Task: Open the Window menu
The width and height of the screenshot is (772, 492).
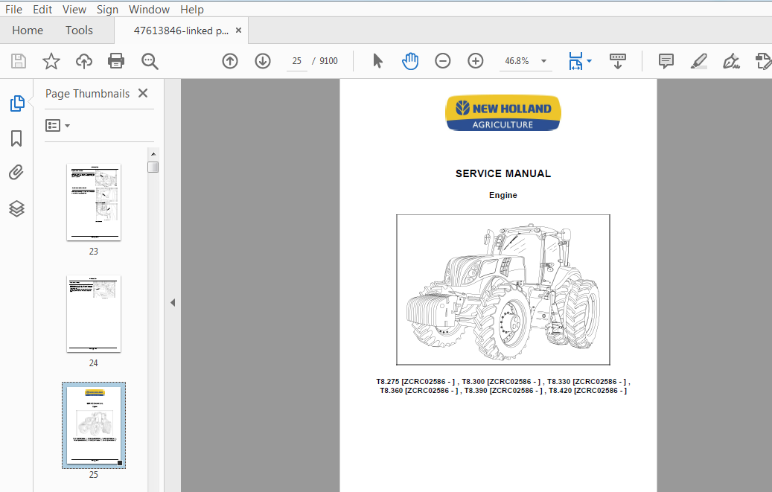Action: [x=149, y=10]
